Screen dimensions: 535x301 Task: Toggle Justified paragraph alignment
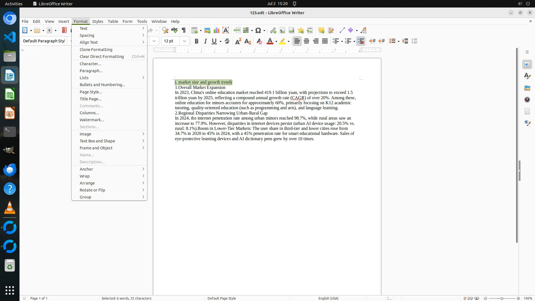pyautogui.click(x=325, y=41)
